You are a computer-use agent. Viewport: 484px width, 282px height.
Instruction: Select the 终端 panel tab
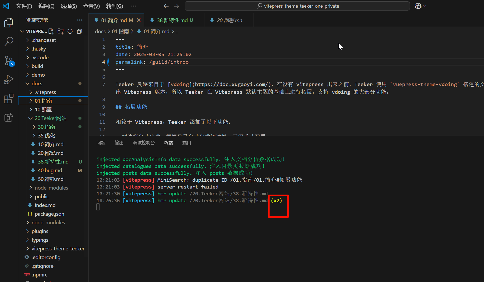click(x=169, y=143)
